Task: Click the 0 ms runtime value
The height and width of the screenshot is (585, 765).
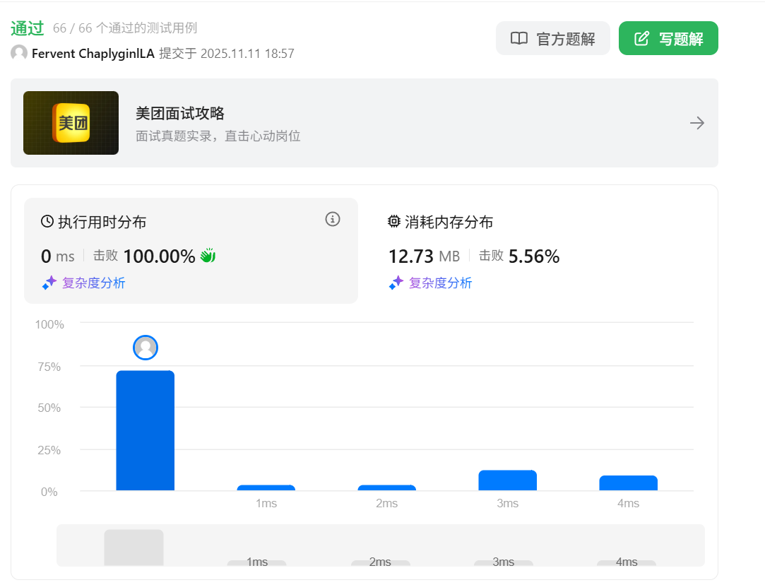Action: (58, 256)
